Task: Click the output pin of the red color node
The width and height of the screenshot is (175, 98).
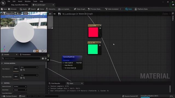Action: point(100,28)
